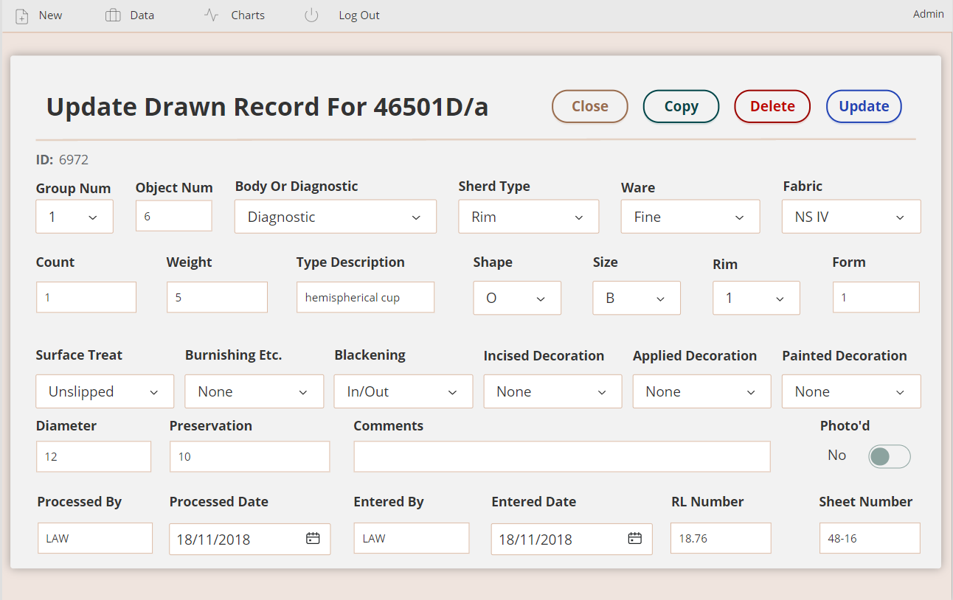The height and width of the screenshot is (600, 953).
Task: Open the Blackening dropdown showing In/Out
Action: [403, 391]
